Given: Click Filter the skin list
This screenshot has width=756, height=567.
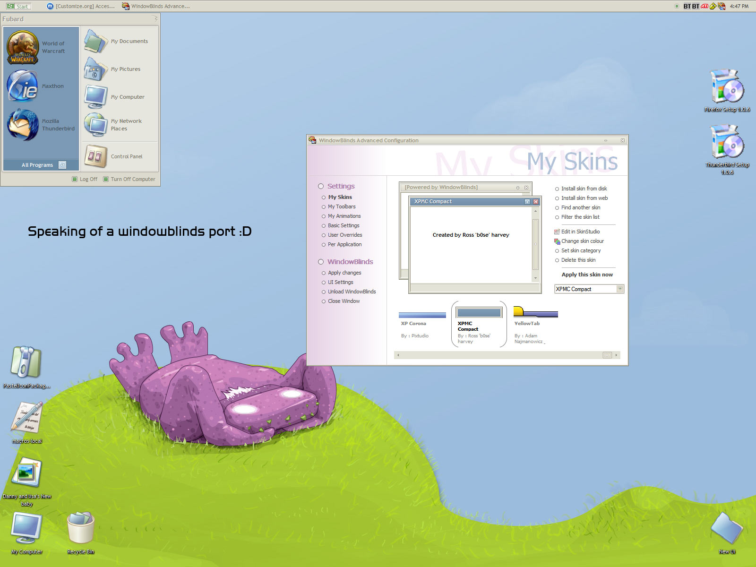Looking at the screenshot, I should coord(580,217).
